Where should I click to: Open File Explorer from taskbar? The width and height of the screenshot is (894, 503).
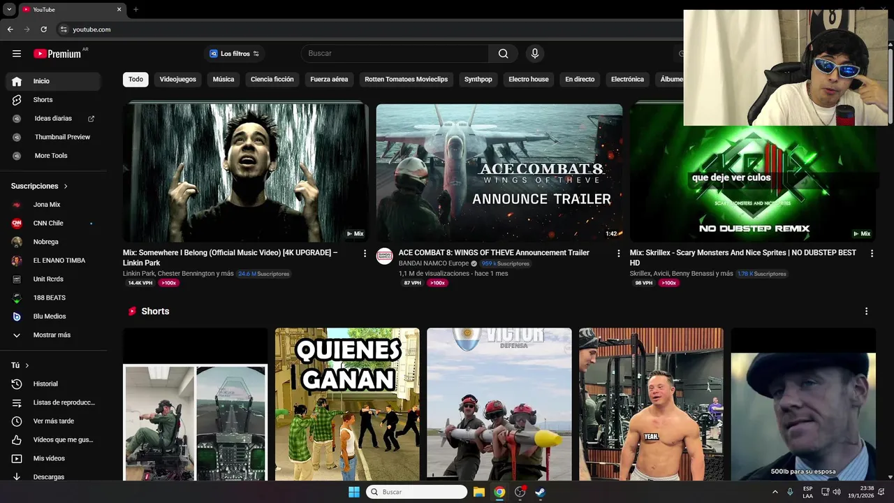479,492
